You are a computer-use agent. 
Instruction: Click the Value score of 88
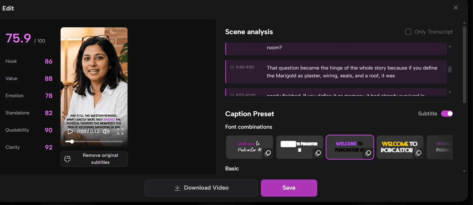pos(49,79)
